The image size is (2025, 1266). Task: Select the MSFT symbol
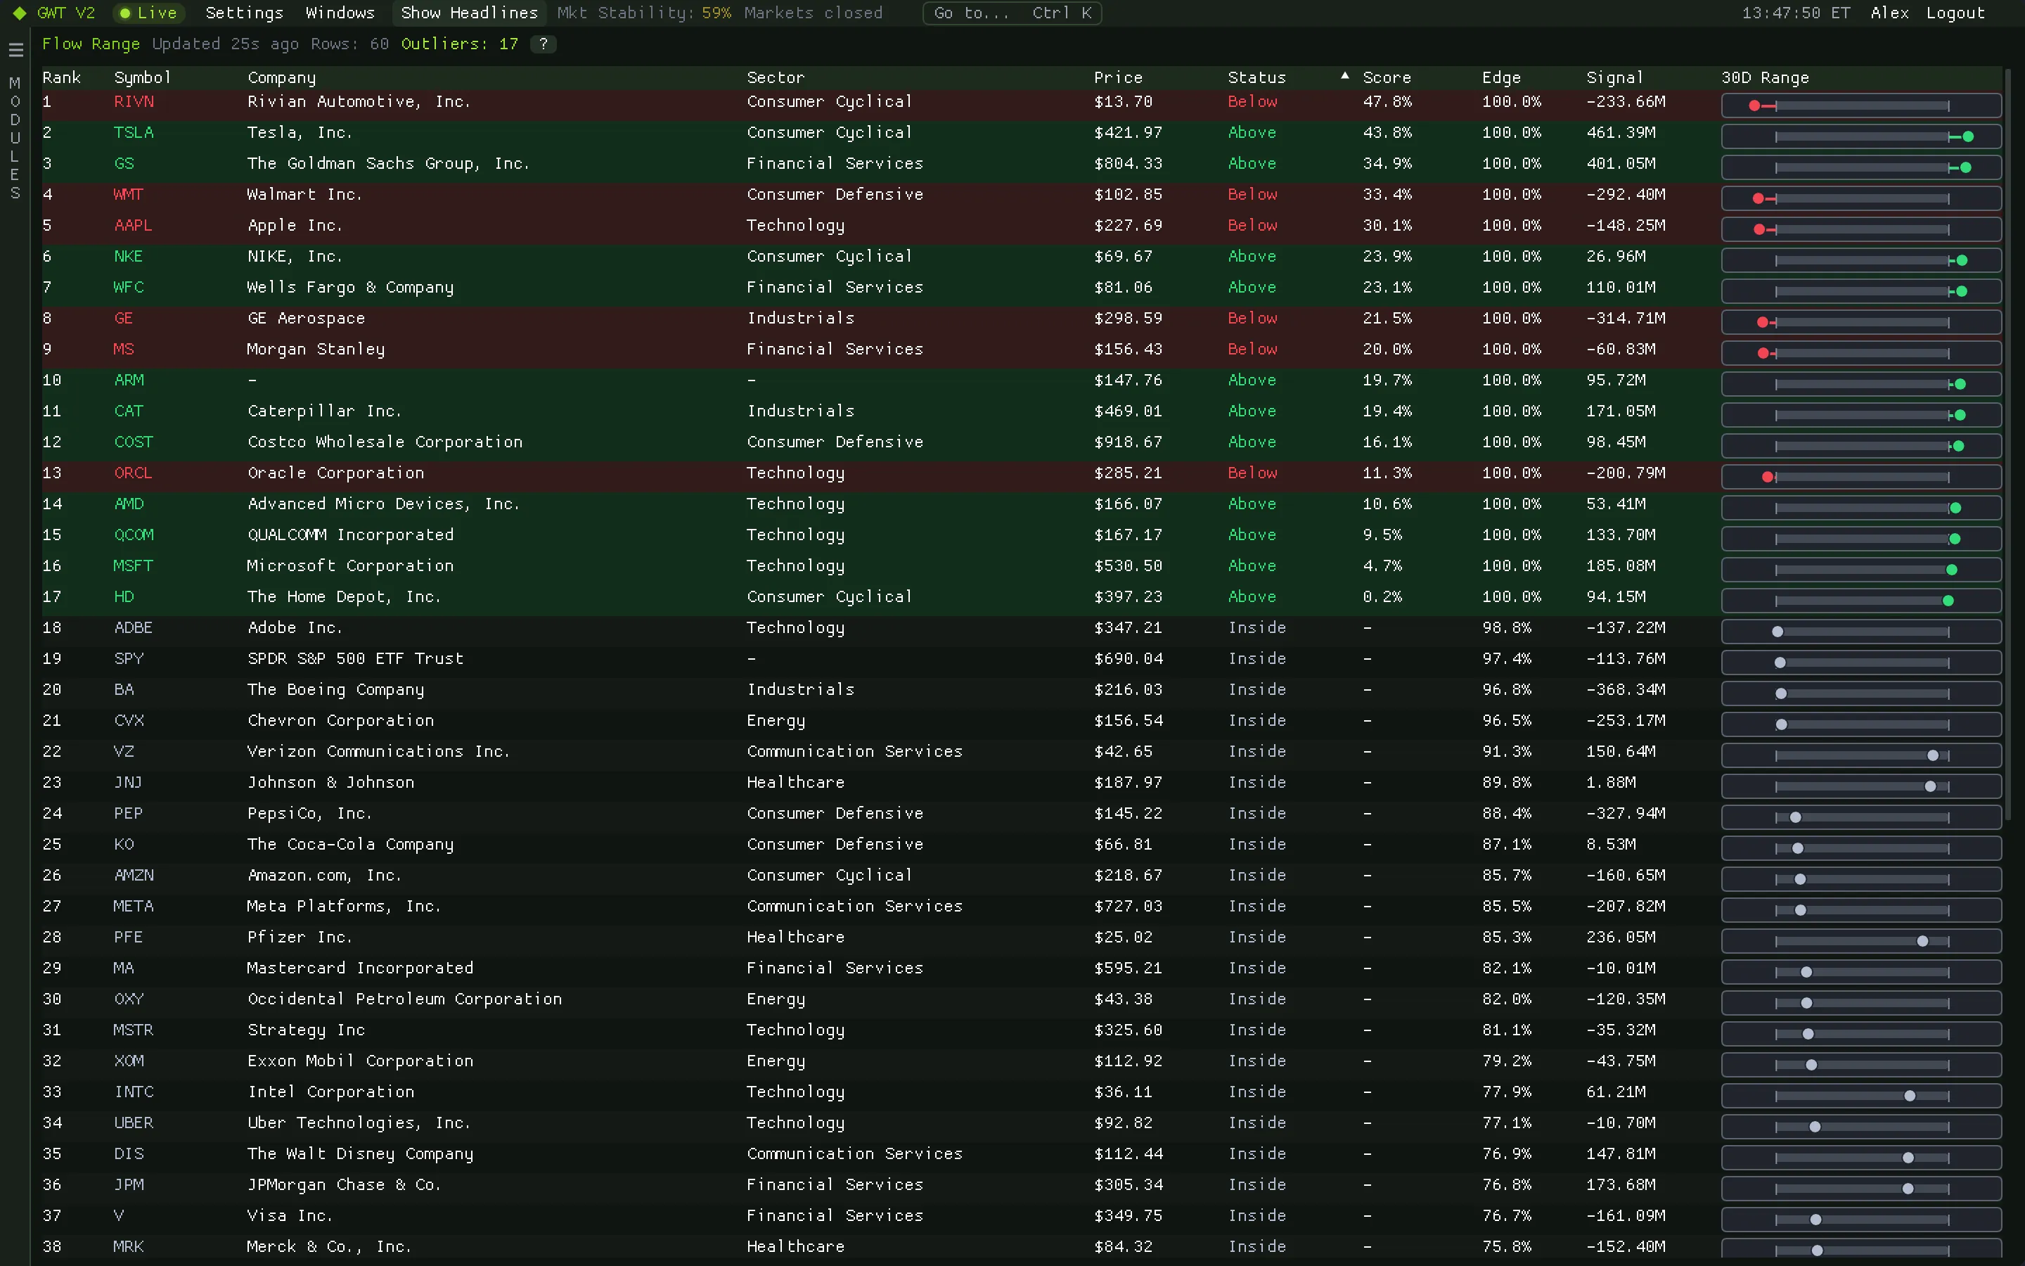click(133, 566)
